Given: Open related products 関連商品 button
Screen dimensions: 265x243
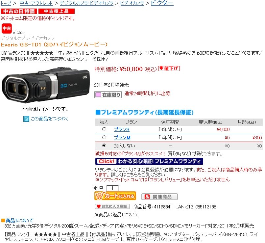Looking at the screenshot, I should (159, 197).
